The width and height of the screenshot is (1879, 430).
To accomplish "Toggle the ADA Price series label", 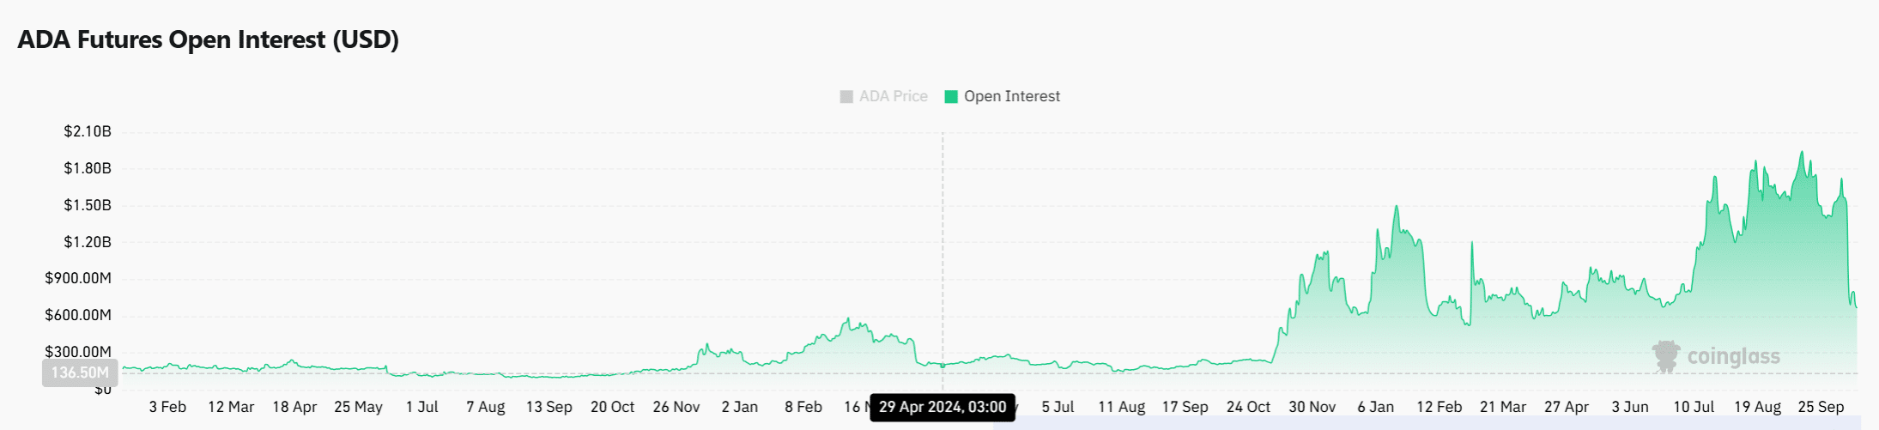I will point(894,97).
